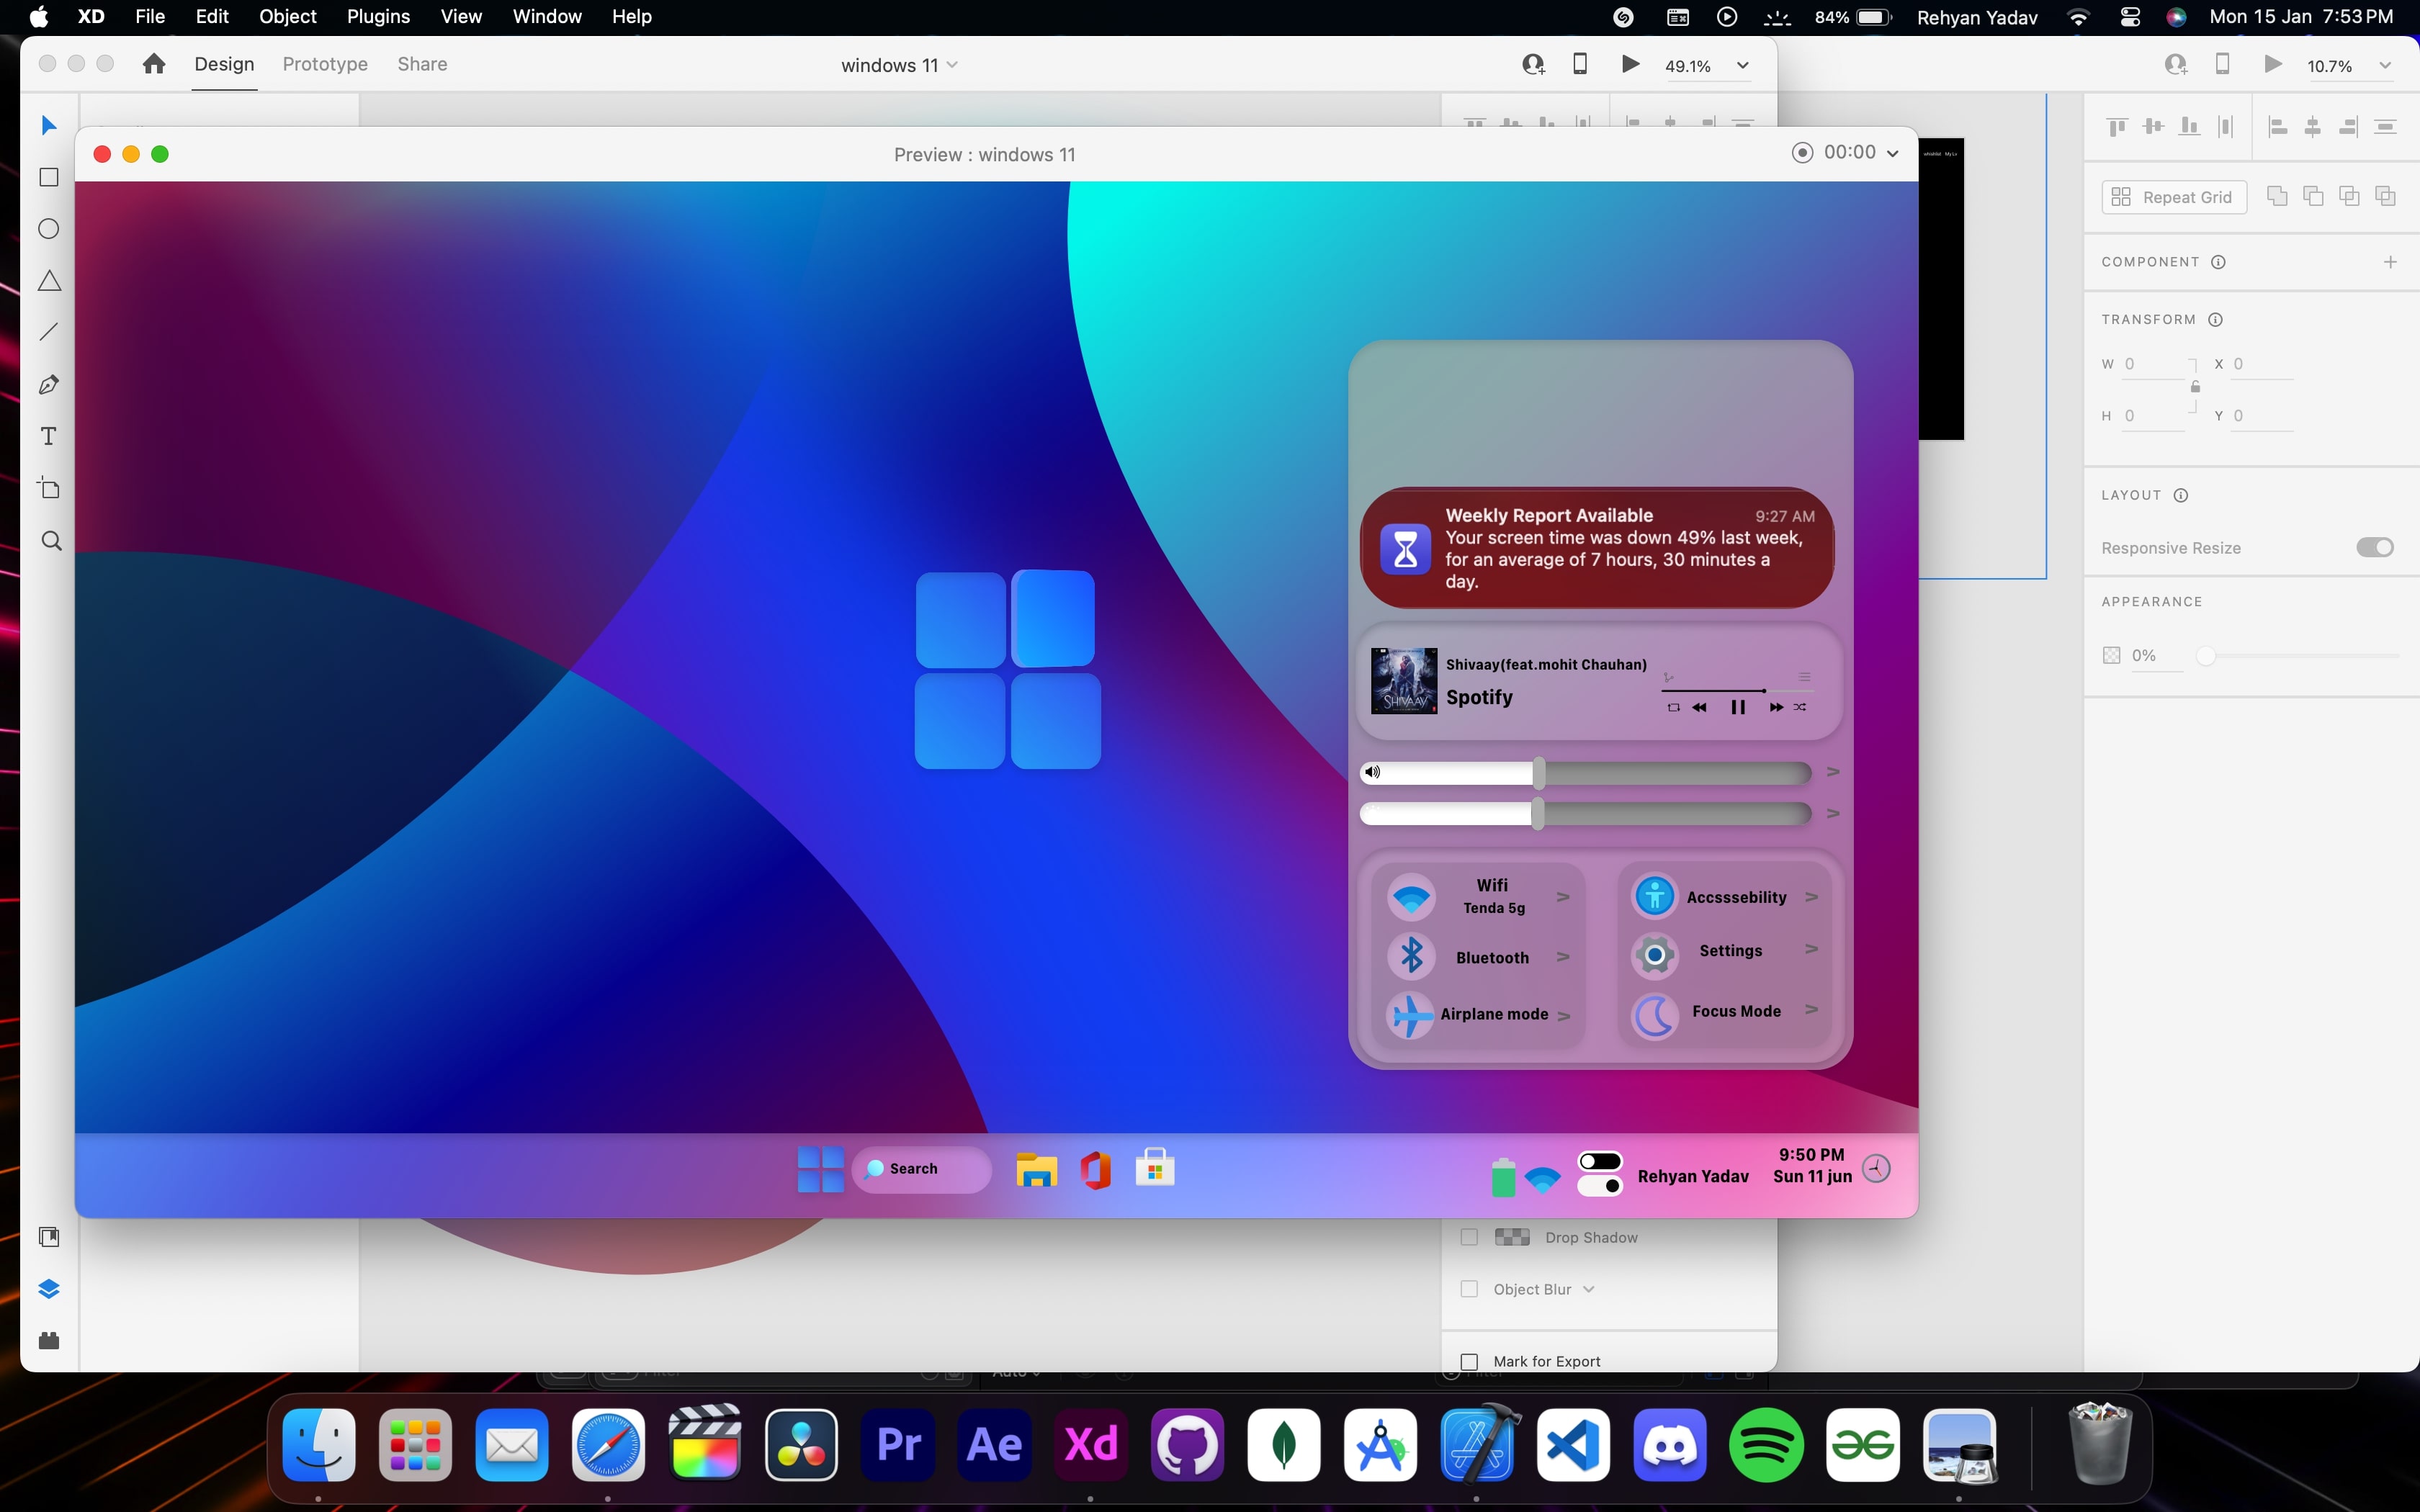Image resolution: width=2420 pixels, height=1512 pixels.
Task: Enable the Drop Shadow checkbox
Action: tap(1469, 1237)
